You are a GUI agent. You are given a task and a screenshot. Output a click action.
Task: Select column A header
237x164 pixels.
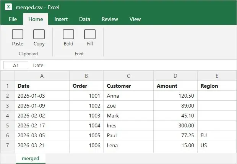click(x=42, y=76)
